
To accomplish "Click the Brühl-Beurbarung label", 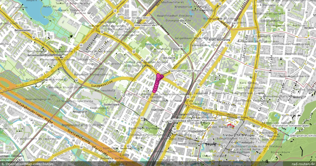I will click(x=219, y=40).
